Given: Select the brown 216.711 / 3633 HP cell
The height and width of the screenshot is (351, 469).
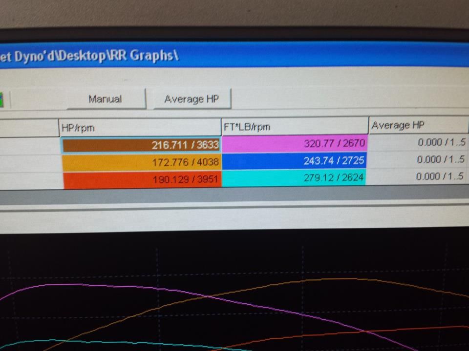Looking at the screenshot, I should pyautogui.click(x=141, y=145).
